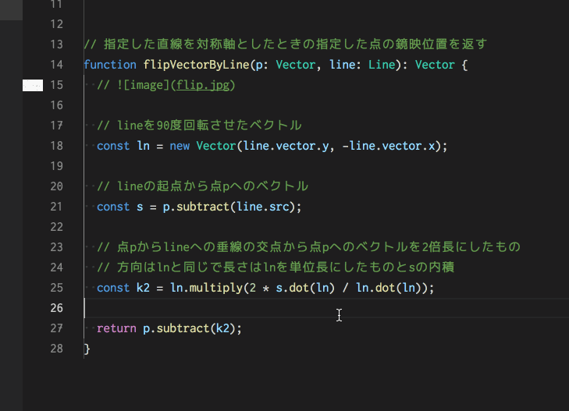Viewport: 569px width, 411px height.
Task: Place cursor on empty line 26
Action: (234, 308)
